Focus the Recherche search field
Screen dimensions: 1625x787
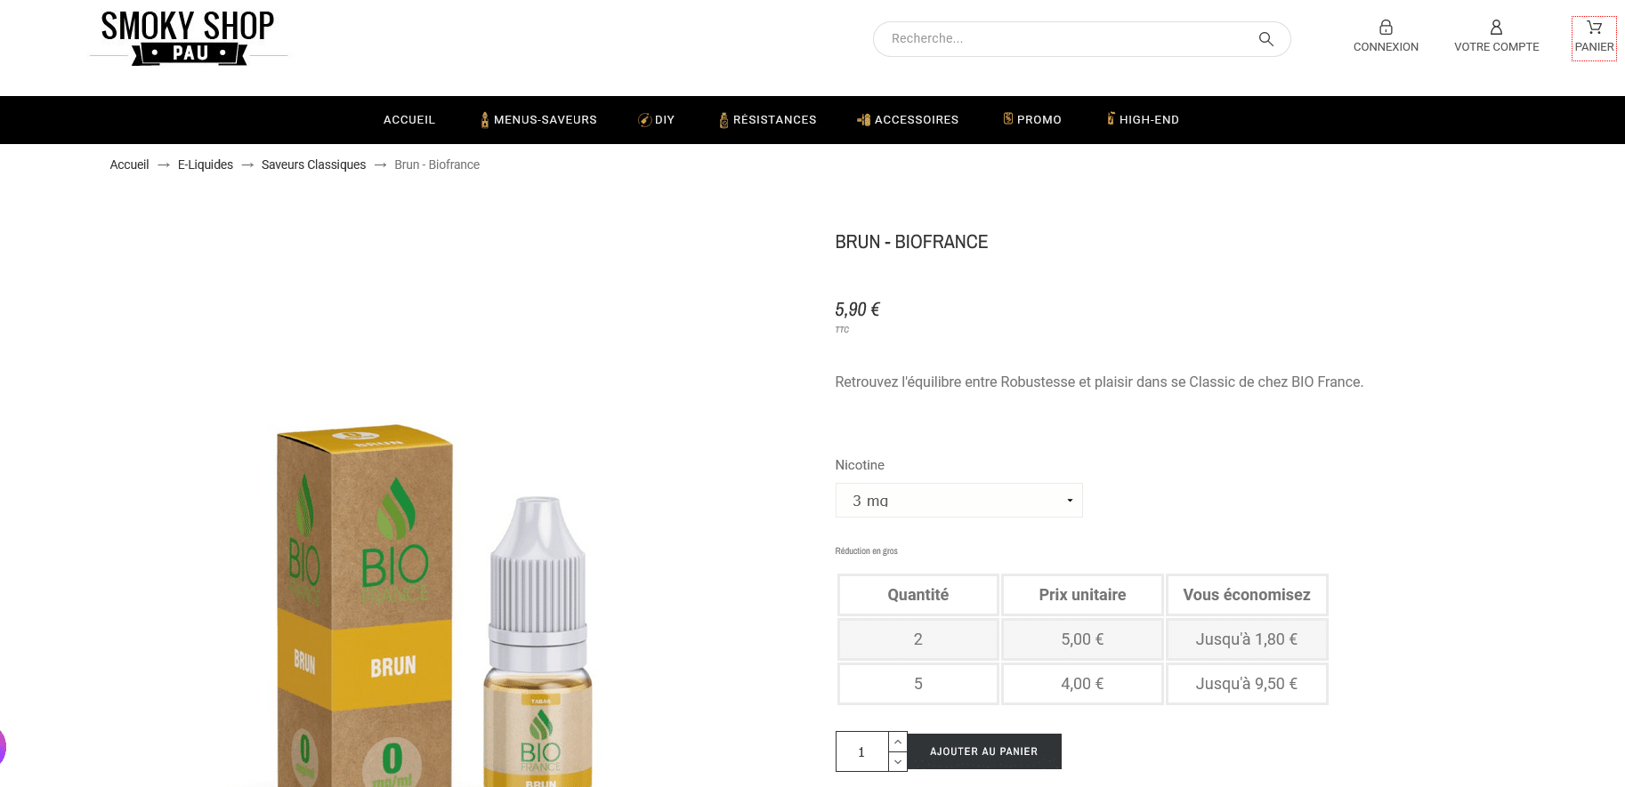pyautogui.click(x=1068, y=39)
